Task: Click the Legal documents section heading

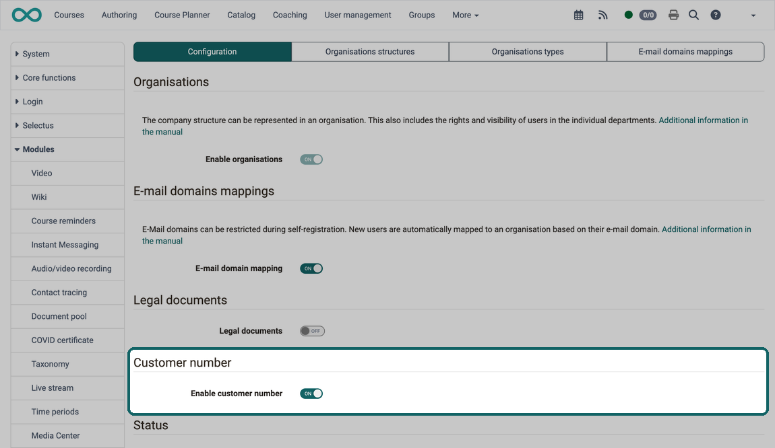Action: point(180,300)
